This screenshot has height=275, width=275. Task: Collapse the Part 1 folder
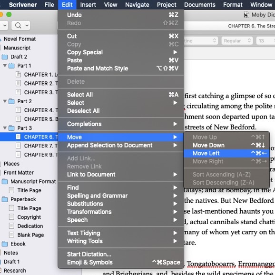pos(5,66)
